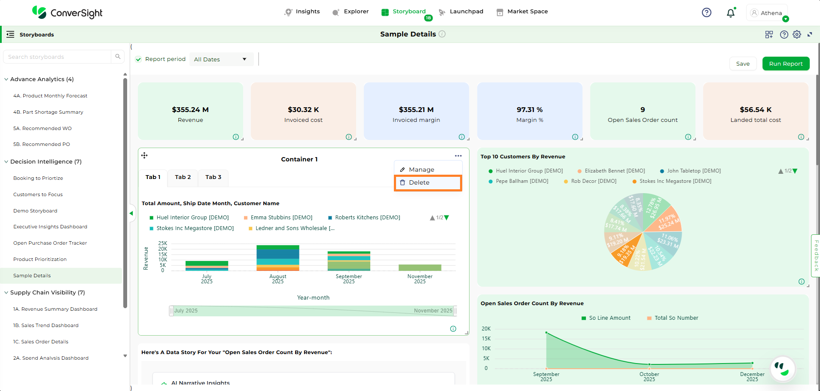The image size is (820, 391).
Task: Click the storyboard settings gear icon
Action: (797, 34)
